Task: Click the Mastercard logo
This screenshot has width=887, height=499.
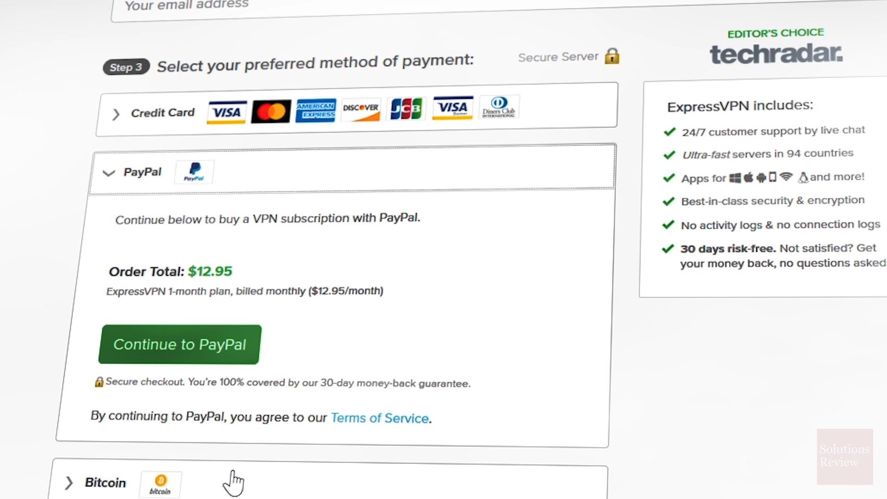Action: coord(271,111)
